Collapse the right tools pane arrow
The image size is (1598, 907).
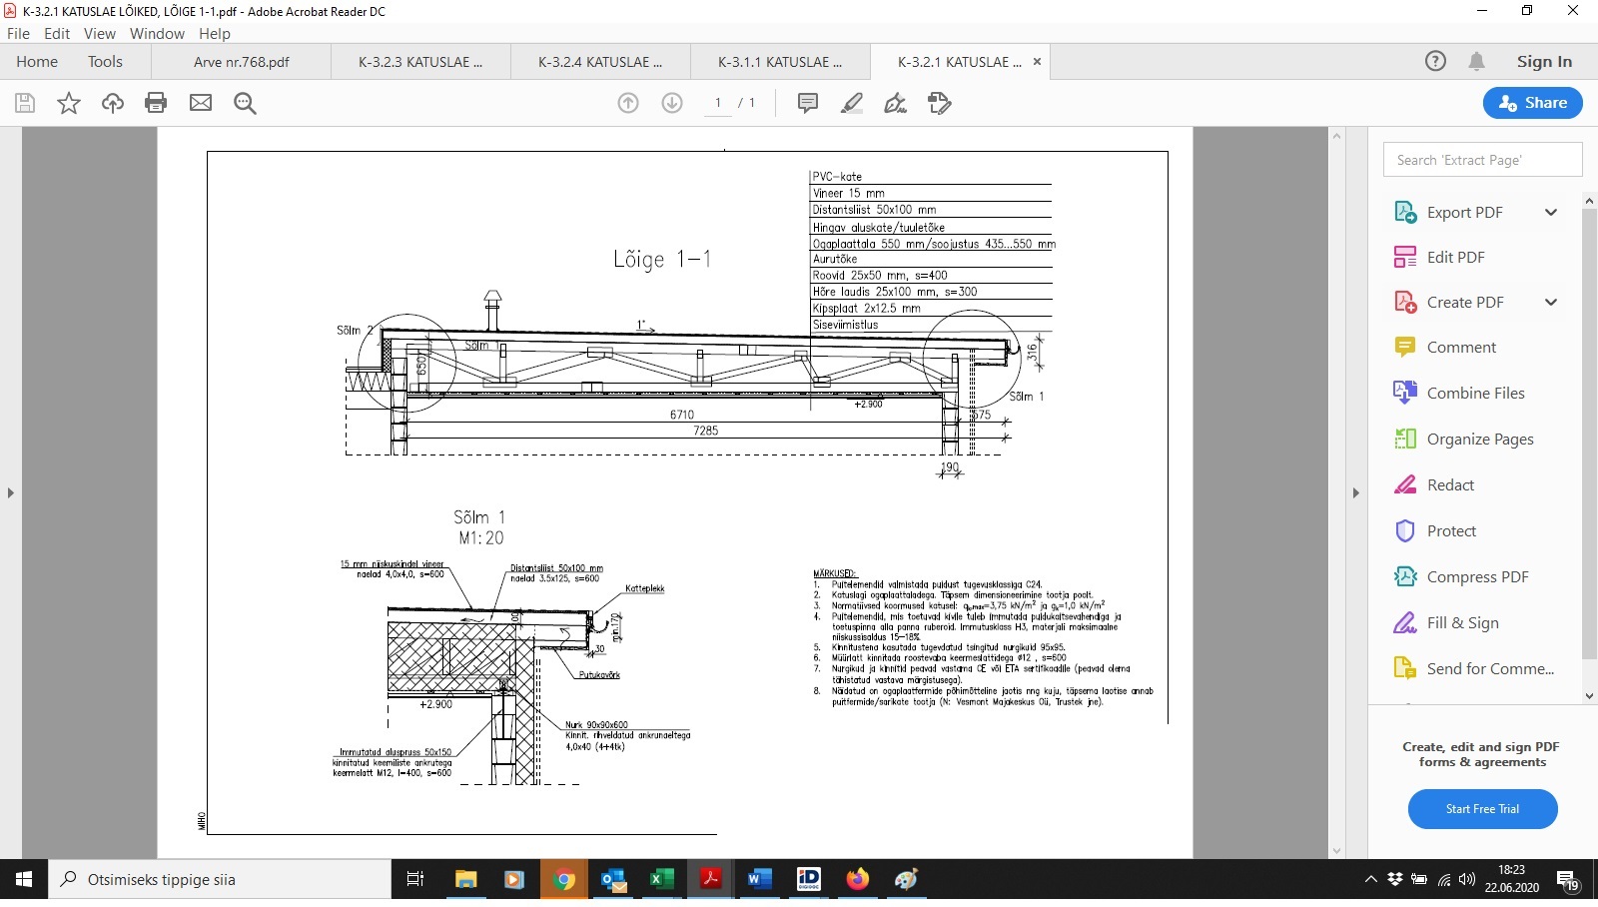[1355, 492]
